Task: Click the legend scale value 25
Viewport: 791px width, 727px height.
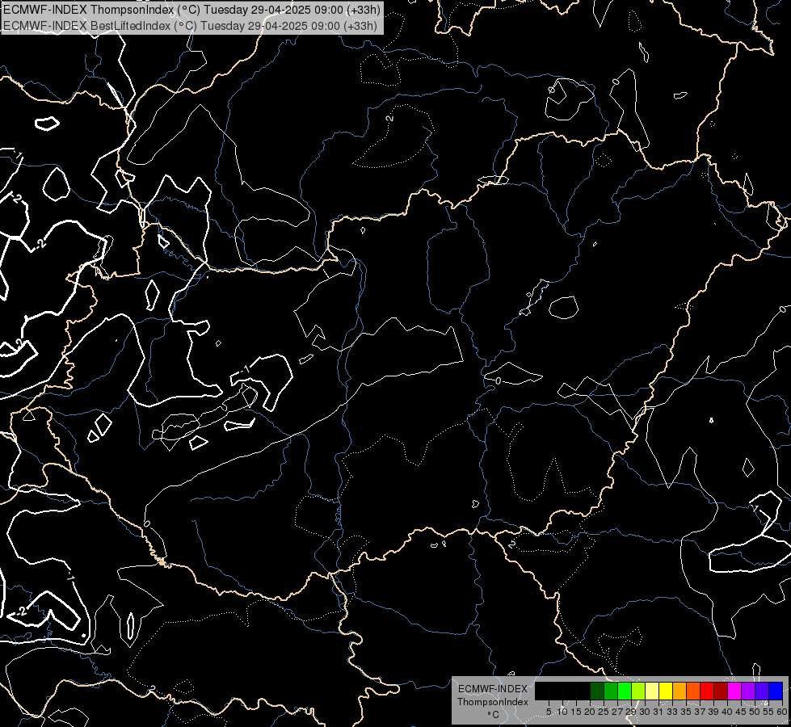Action: point(604,712)
